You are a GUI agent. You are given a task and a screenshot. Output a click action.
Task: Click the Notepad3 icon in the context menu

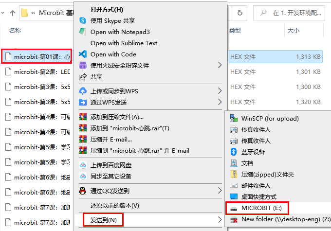click(83, 32)
